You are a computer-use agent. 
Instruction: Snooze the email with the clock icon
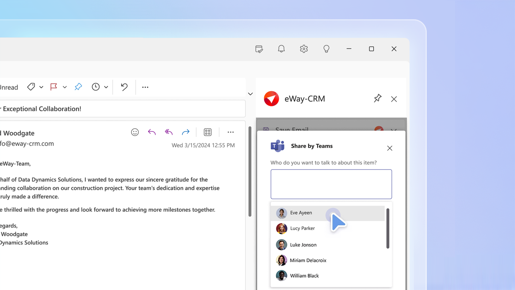pyautogui.click(x=95, y=87)
